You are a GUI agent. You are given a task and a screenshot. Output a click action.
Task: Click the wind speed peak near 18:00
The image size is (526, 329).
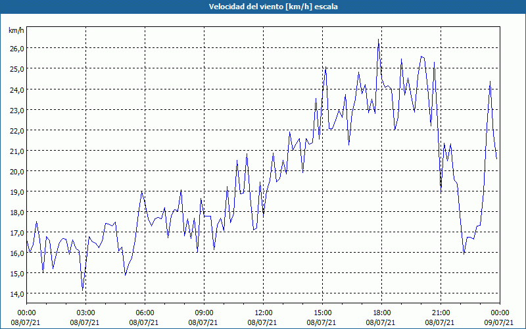(x=379, y=39)
